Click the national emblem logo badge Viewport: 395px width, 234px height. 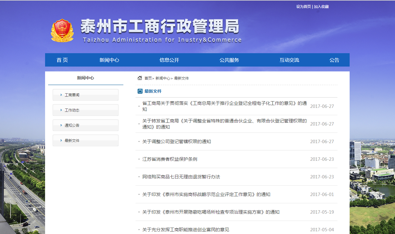tap(62, 30)
